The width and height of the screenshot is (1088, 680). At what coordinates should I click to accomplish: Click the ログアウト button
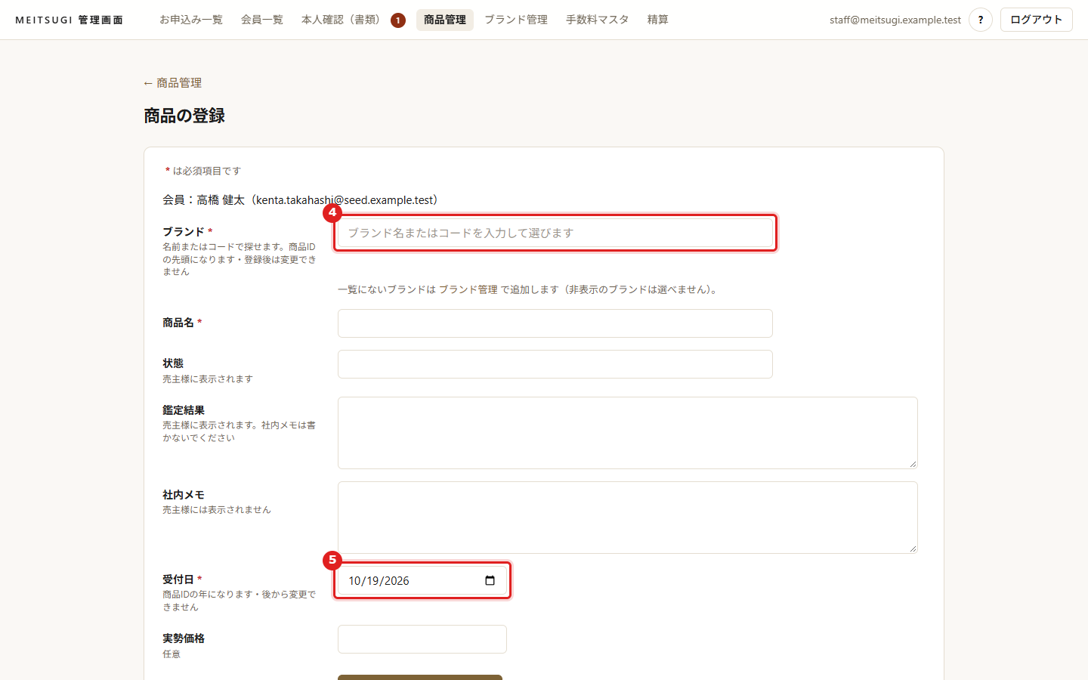tap(1037, 20)
